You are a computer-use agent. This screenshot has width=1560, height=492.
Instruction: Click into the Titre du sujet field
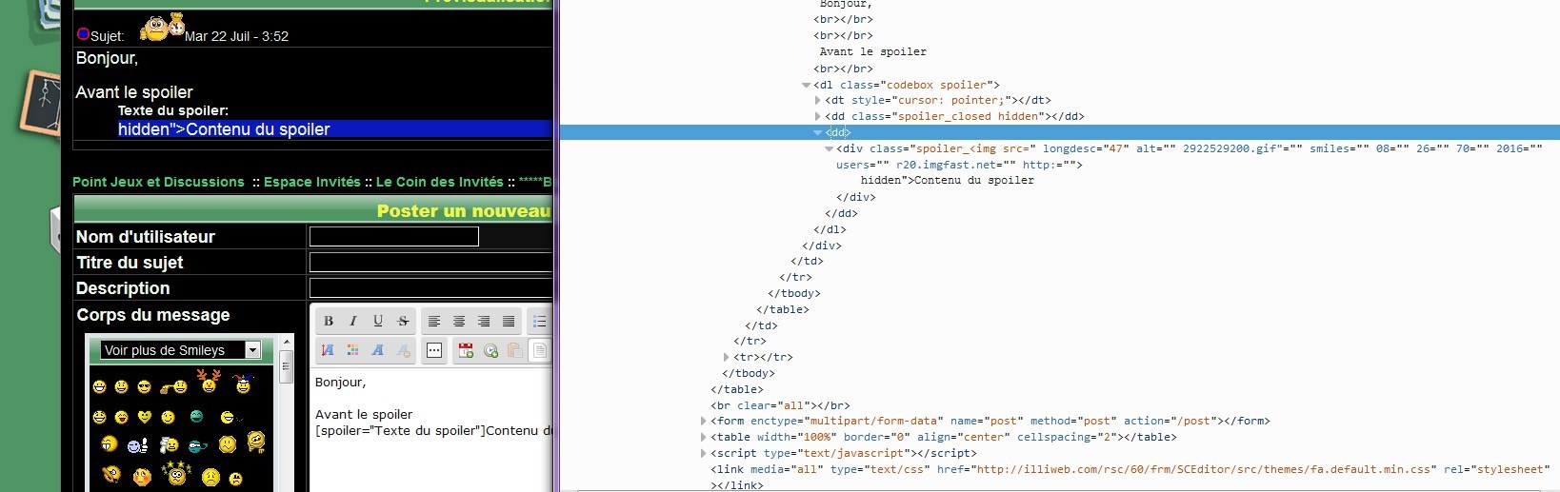coord(431,262)
